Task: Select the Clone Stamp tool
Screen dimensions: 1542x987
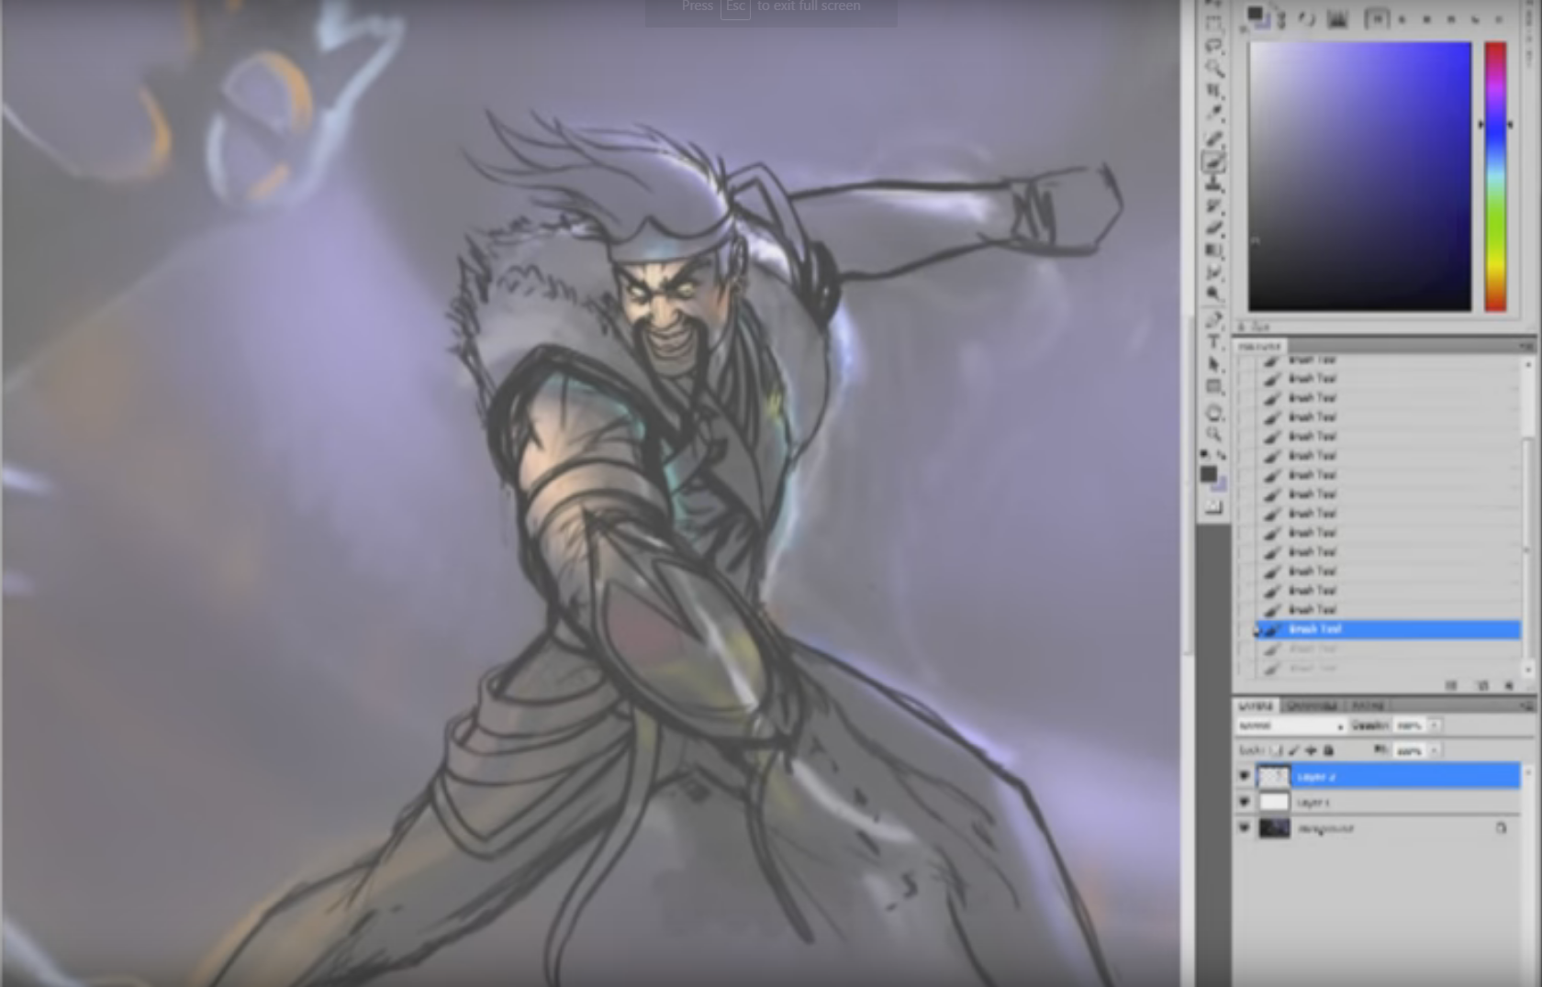Action: click(1213, 184)
